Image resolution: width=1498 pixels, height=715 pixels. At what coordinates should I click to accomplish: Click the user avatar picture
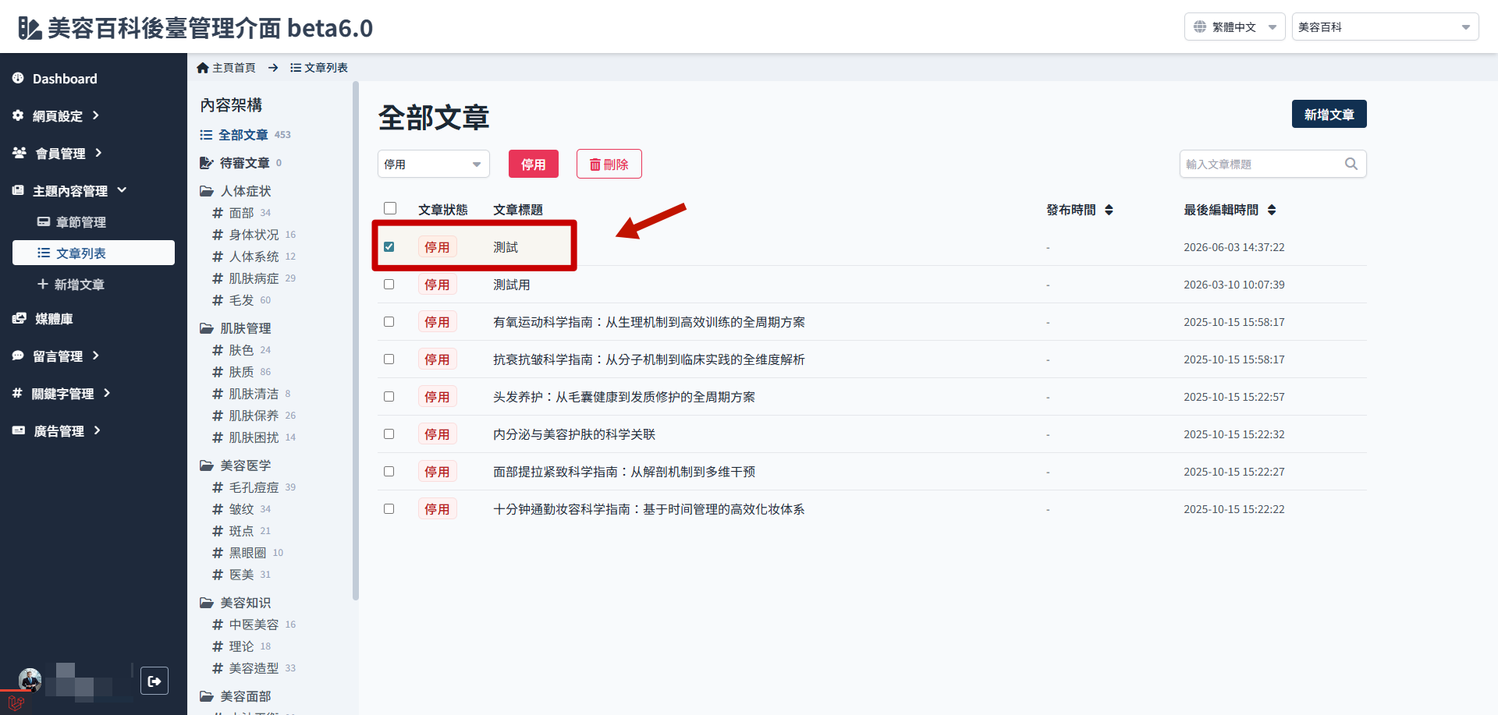point(30,680)
